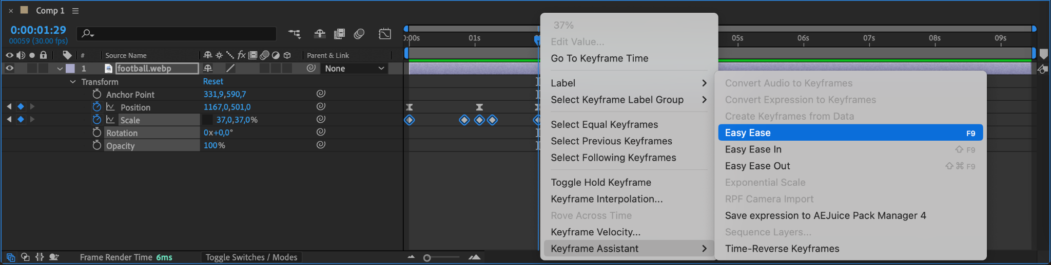Click the Rotation expression pick whip

coord(321,132)
